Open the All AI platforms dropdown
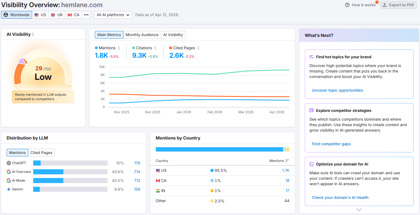This screenshot has height=215, width=420. coord(112,15)
